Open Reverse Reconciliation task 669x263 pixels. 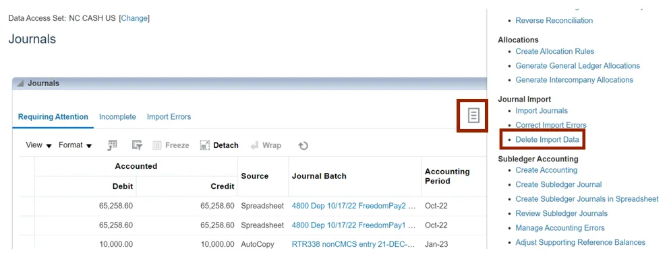point(554,20)
